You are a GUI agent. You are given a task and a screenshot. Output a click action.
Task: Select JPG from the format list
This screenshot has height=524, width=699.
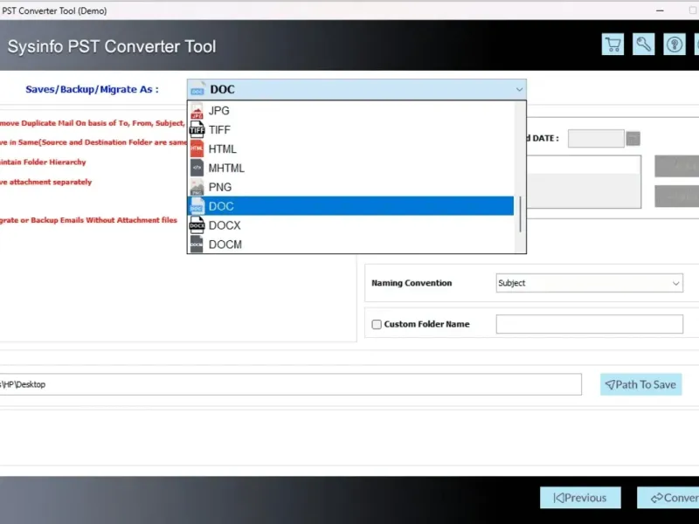[350, 111]
